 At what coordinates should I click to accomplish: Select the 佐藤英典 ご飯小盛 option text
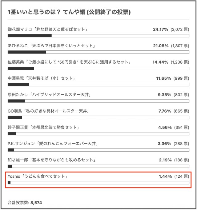pyautogui.click(x=69, y=62)
